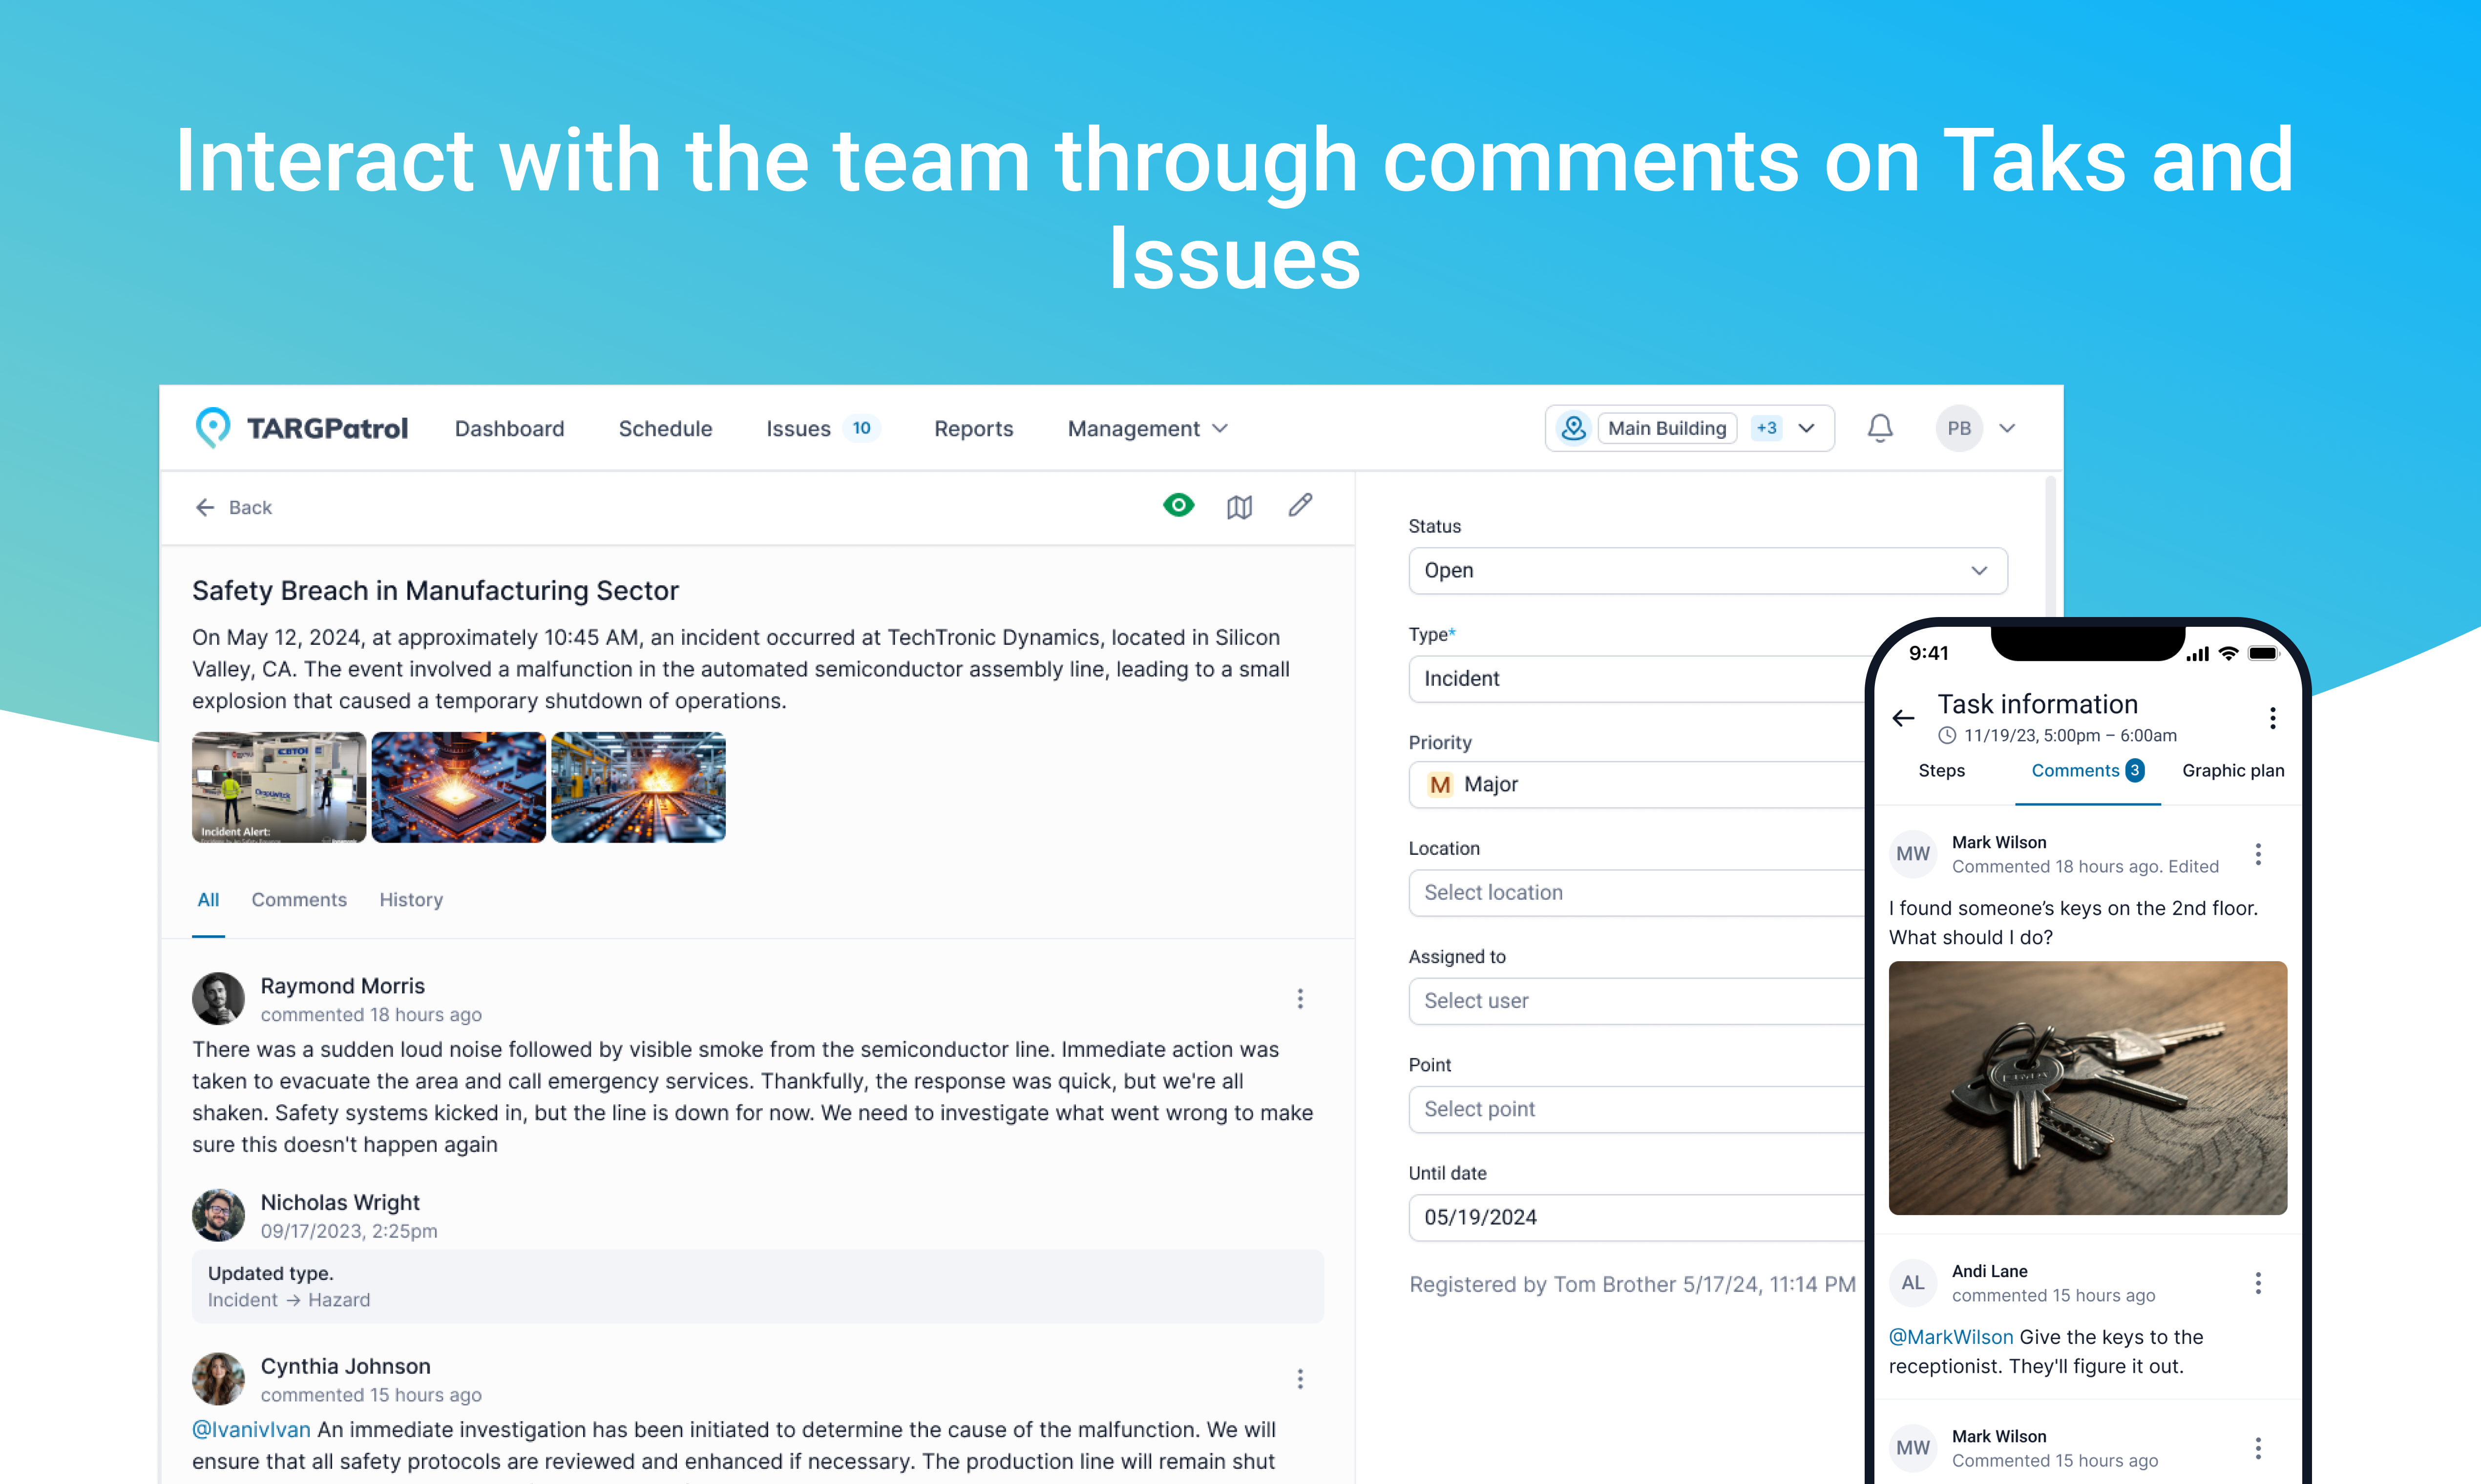Switch to the phone Comments tab

[x=2088, y=771]
